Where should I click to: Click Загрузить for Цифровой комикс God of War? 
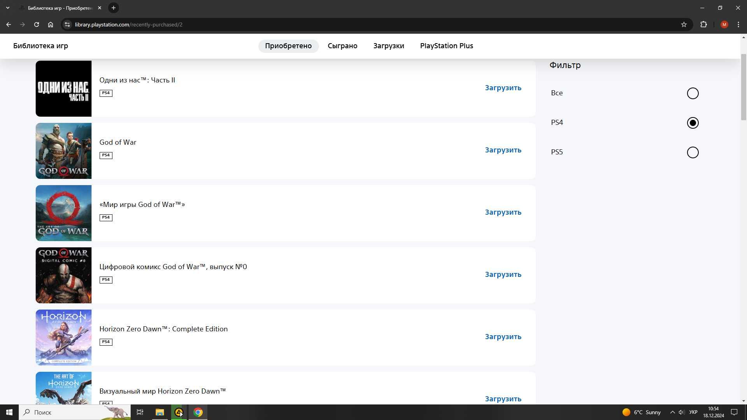[503, 275]
